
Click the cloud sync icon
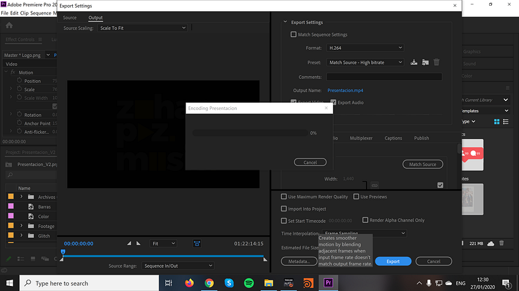point(491,244)
